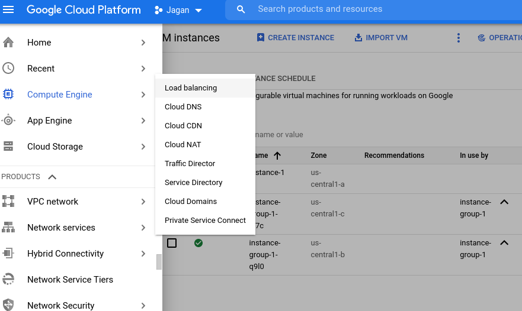Click the Network services icon
Viewport: 522px width, 311px height.
(x=8, y=227)
